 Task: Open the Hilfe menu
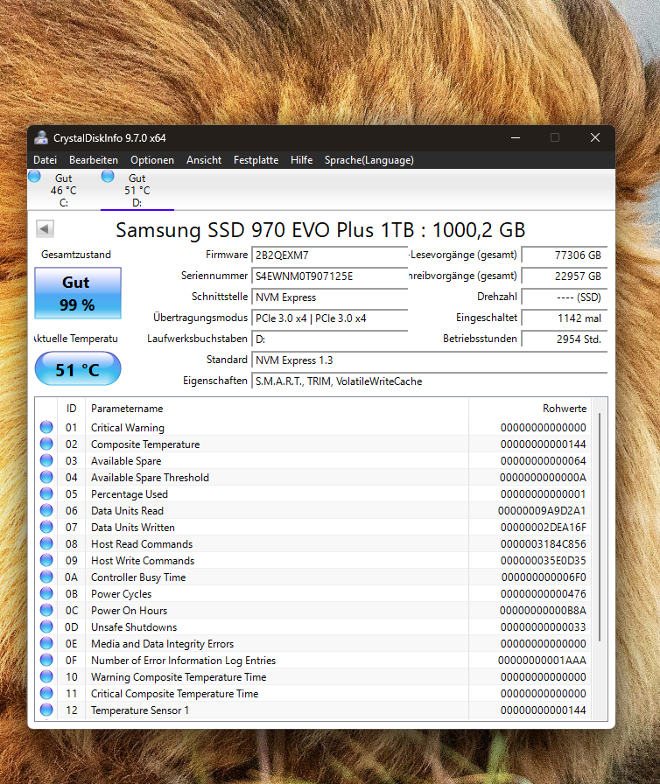301,160
